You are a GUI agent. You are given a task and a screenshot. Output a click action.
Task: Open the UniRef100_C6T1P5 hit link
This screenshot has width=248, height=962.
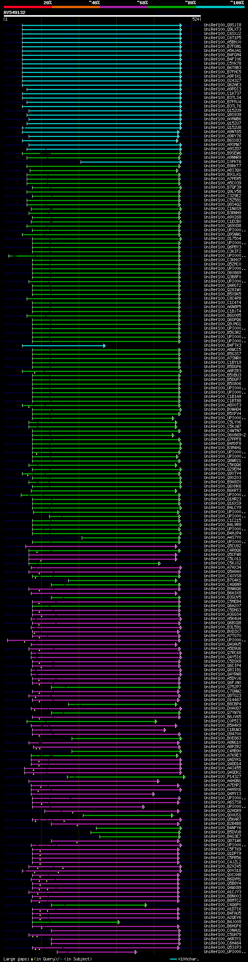click(x=222, y=38)
